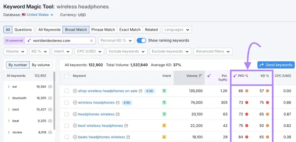Open the United States database dropdown
The width and height of the screenshot is (296, 142).
tap(40, 15)
